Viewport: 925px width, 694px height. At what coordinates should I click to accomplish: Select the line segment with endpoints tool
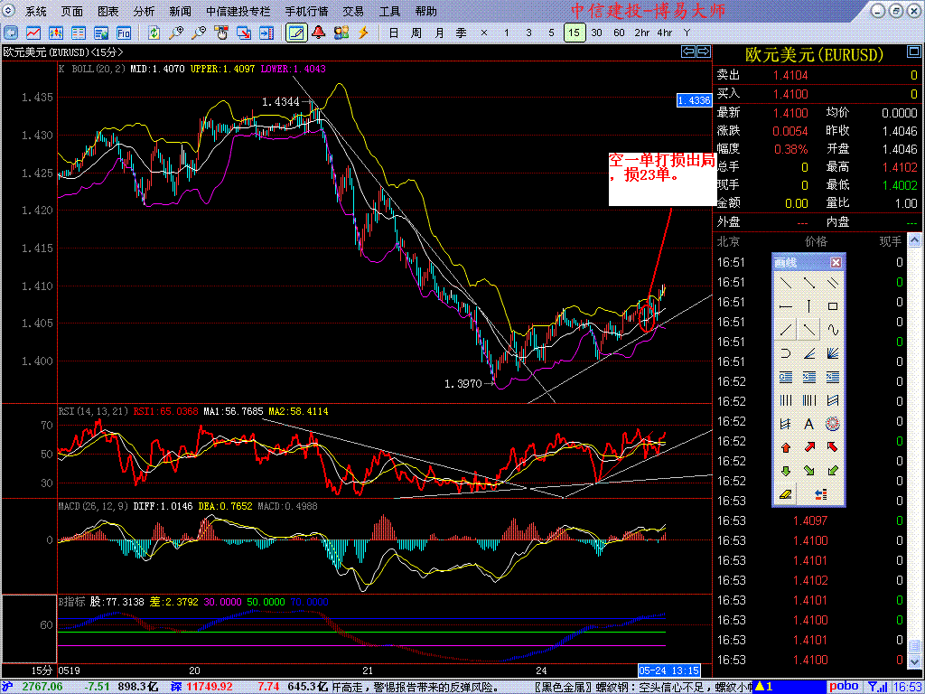(x=809, y=283)
